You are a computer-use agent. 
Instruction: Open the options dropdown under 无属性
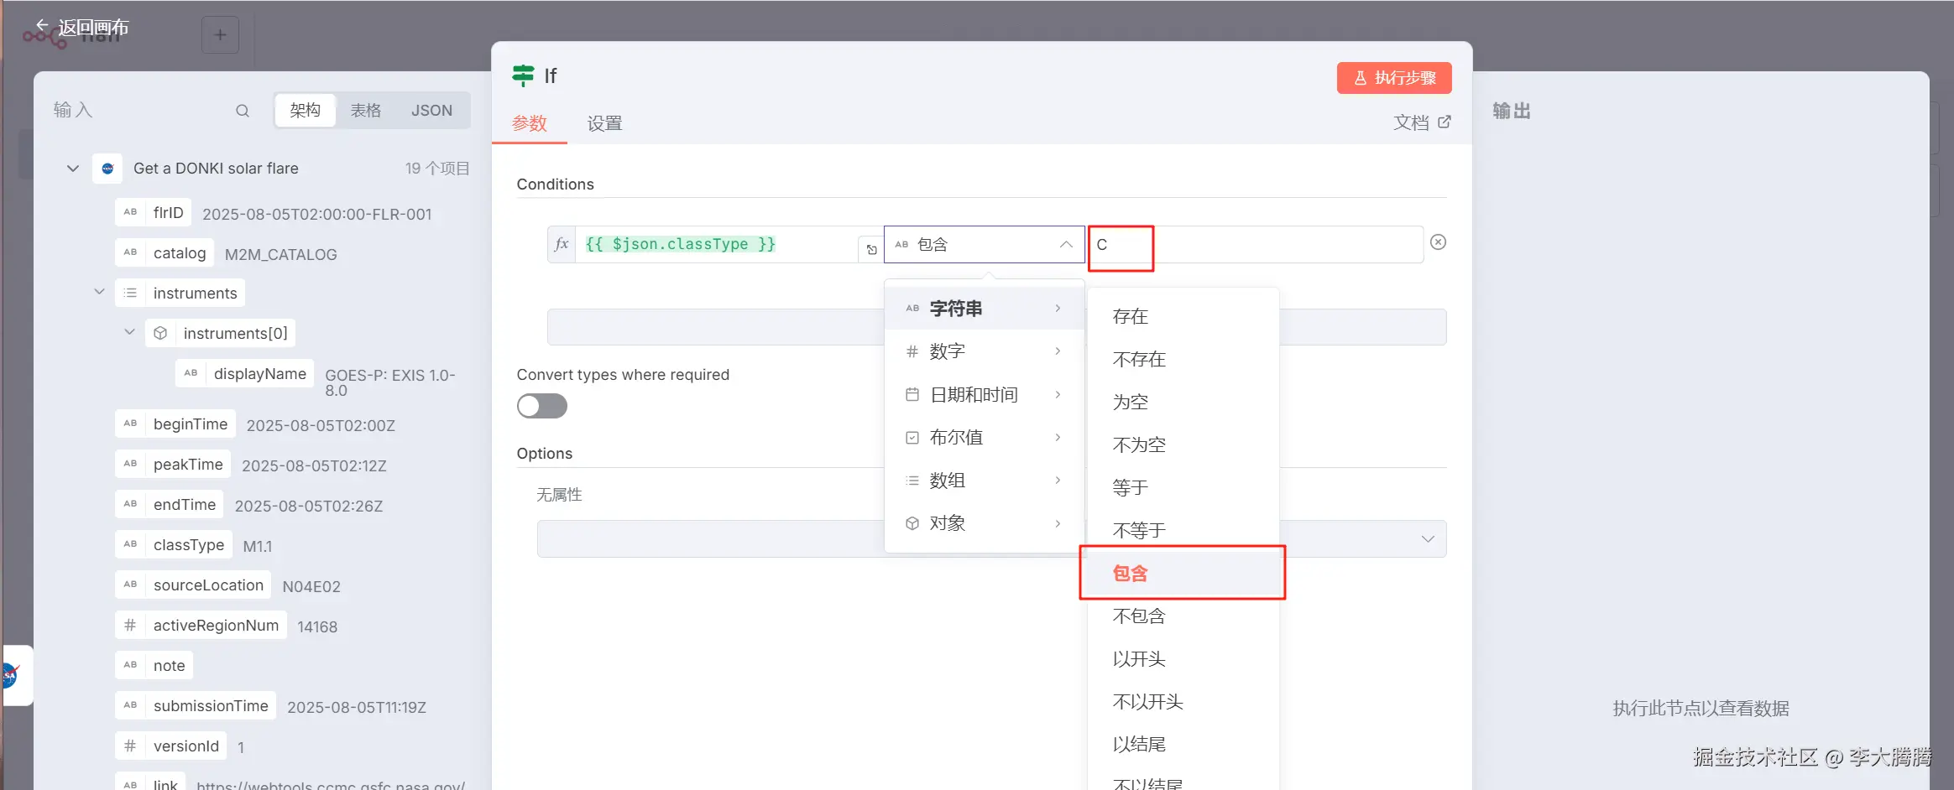point(991,538)
